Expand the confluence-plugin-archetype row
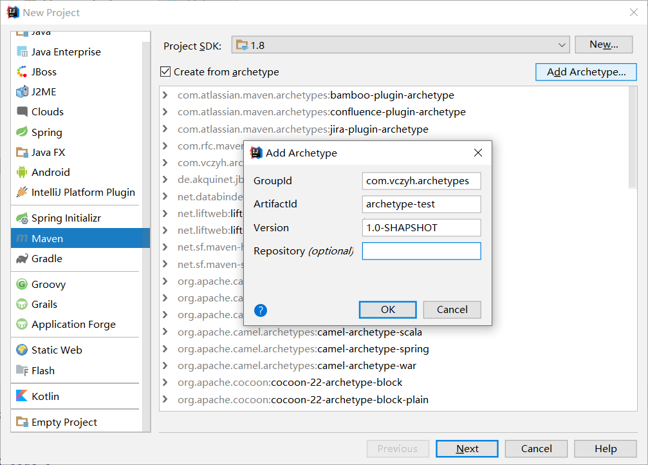This screenshot has height=465, width=648. coord(165,111)
